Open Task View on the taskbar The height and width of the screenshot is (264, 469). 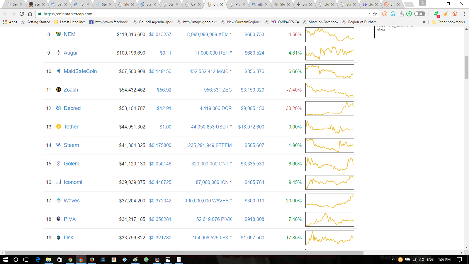pos(26,260)
